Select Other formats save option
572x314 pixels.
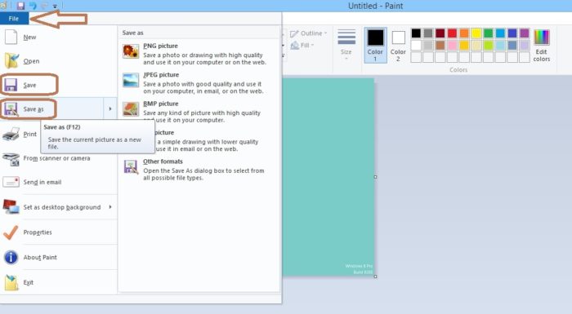199,170
